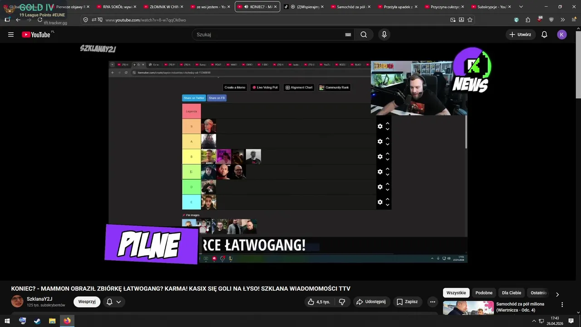Bookmark page with the star icon

pyautogui.click(x=470, y=20)
